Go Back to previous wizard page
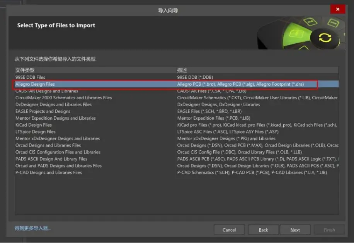This screenshot has width=354, height=243. click(263, 230)
